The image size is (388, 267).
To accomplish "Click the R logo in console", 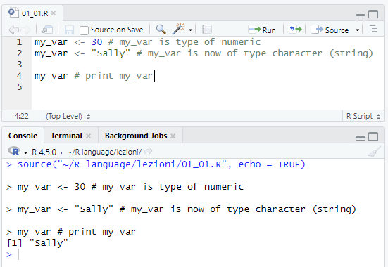I will pyautogui.click(x=14, y=151).
